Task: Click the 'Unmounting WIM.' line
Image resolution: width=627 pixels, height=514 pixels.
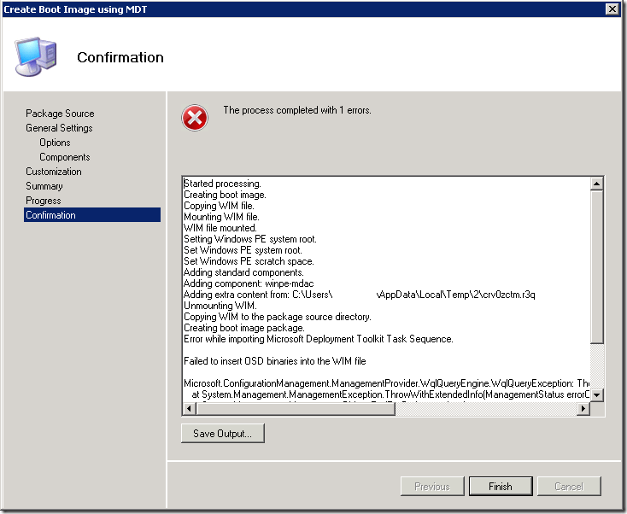Action: [x=220, y=306]
